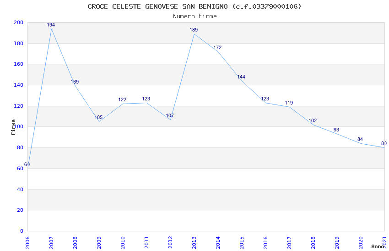Screen dimensions: 389x251
Task: Click the y-axis value 40
Action: click(x=20, y=189)
